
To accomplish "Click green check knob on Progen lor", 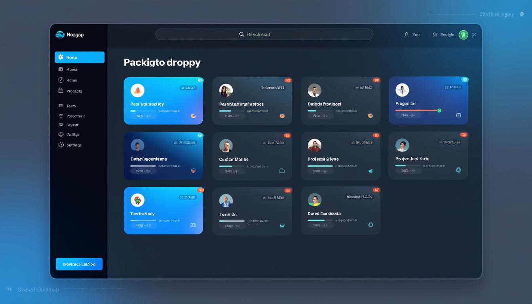I will pyautogui.click(x=439, y=110).
